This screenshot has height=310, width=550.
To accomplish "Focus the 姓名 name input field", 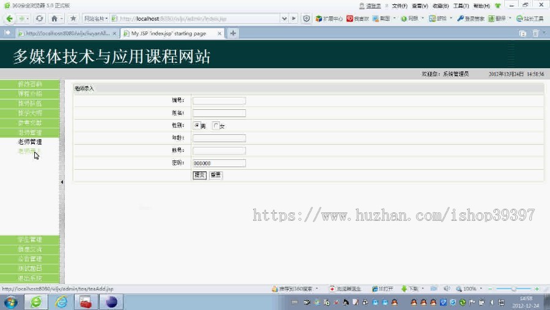I will [x=219, y=113].
